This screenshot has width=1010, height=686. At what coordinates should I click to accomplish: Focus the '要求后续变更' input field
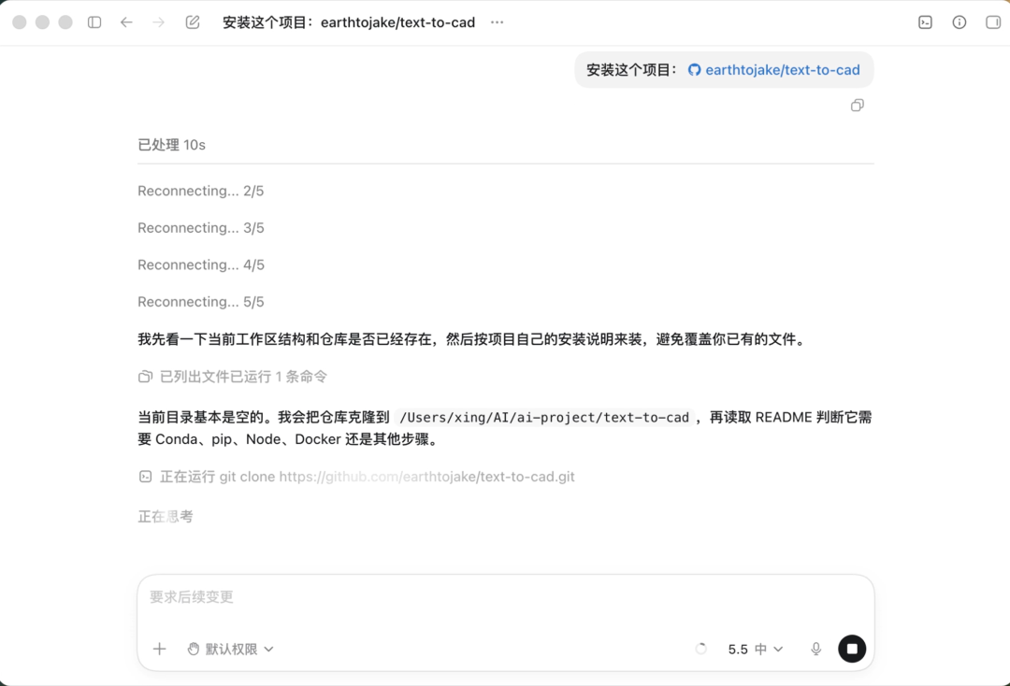[x=506, y=597]
